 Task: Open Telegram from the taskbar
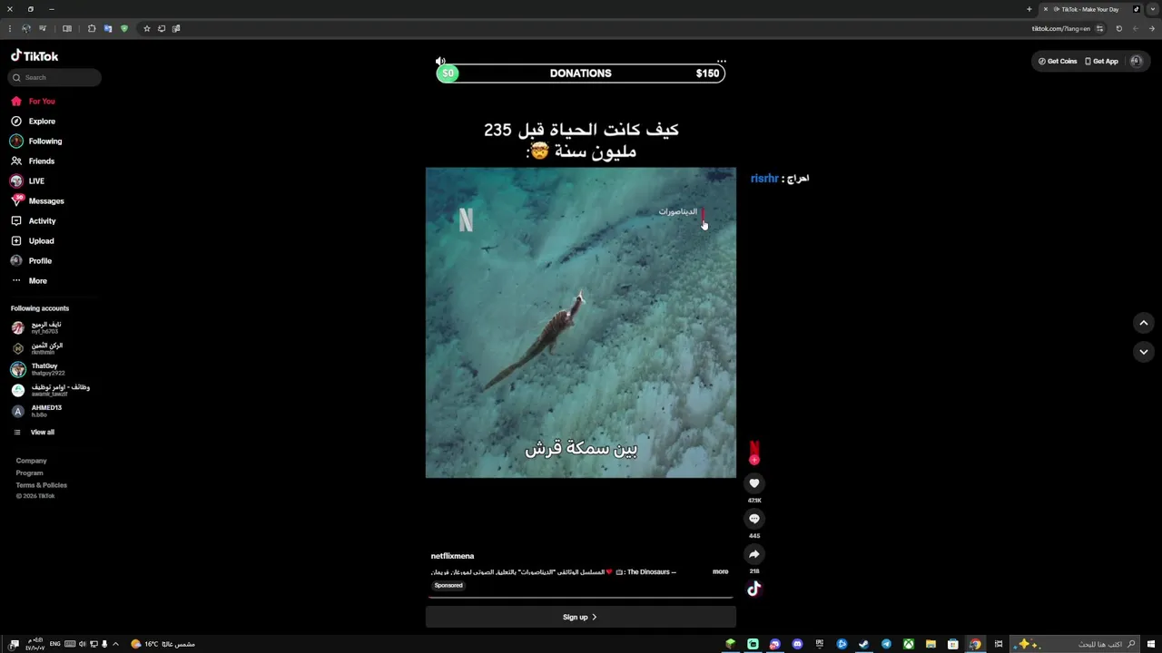pyautogui.click(x=886, y=644)
